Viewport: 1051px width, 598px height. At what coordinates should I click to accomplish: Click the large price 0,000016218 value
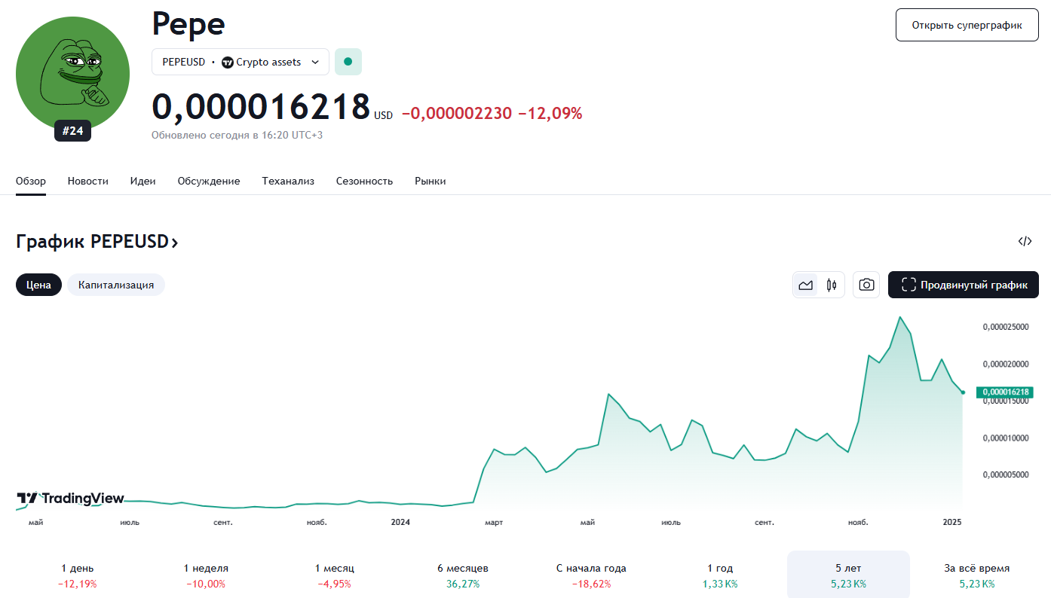point(261,107)
